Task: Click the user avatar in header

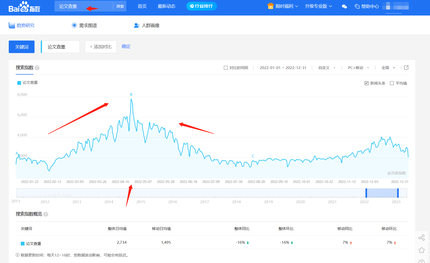Action: pyautogui.click(x=396, y=6)
